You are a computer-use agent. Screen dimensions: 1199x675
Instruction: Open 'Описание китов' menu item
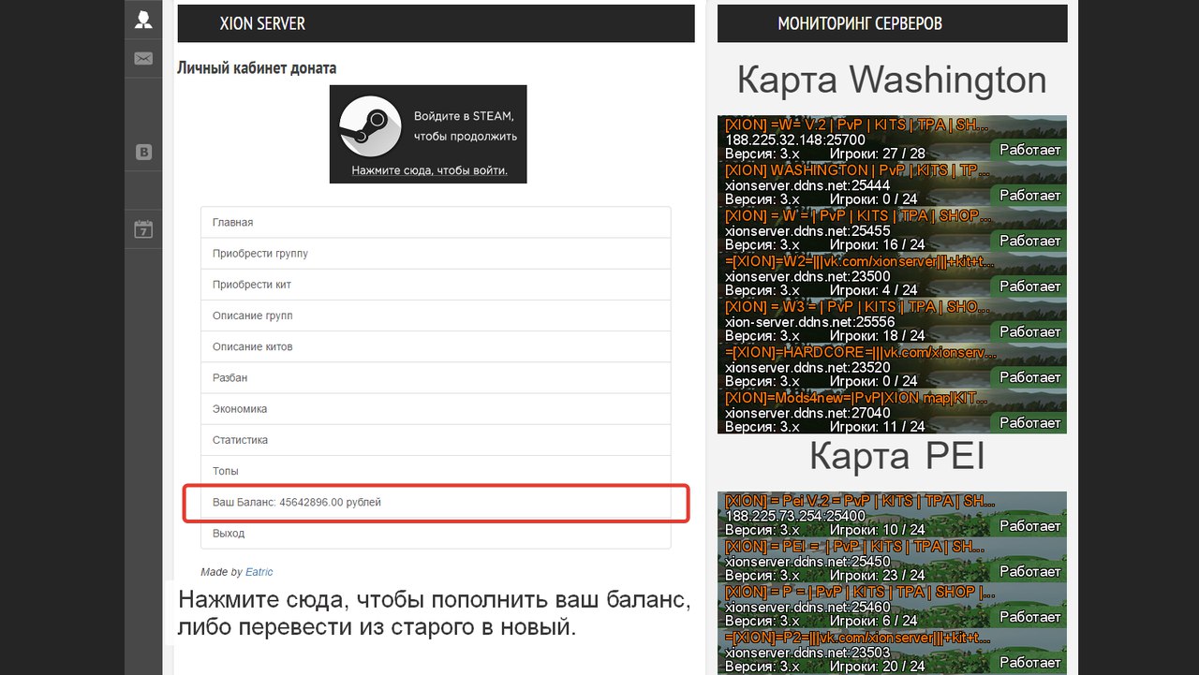point(436,346)
